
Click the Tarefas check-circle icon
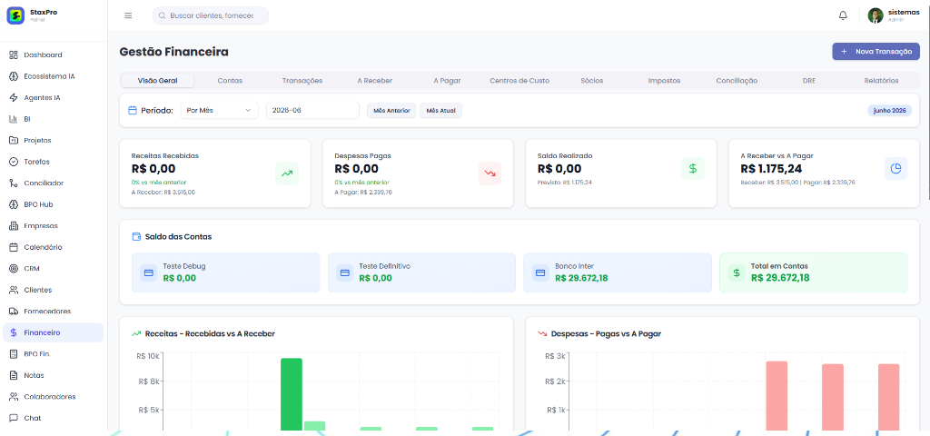point(14,162)
